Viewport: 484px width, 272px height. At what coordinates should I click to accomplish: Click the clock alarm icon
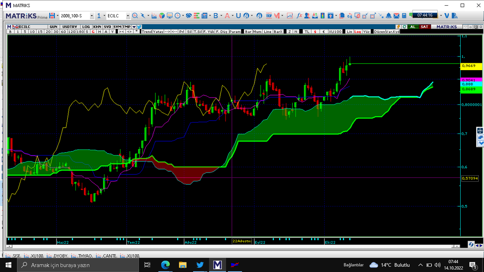pos(177,16)
